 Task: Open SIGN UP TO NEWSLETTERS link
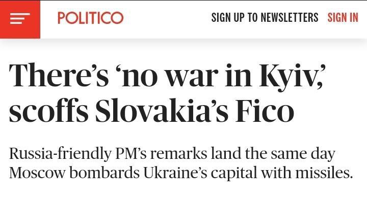pyautogui.click(x=265, y=17)
